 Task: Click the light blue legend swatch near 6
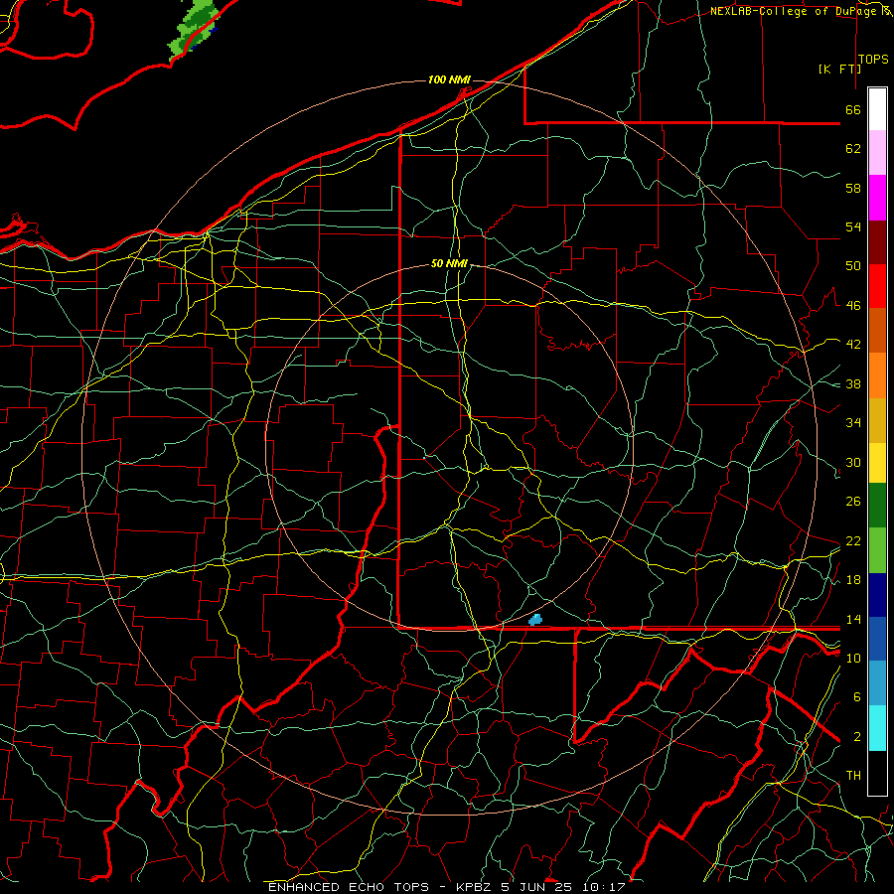coord(877,683)
